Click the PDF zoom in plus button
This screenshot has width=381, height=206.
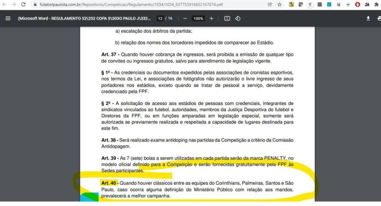211,19
